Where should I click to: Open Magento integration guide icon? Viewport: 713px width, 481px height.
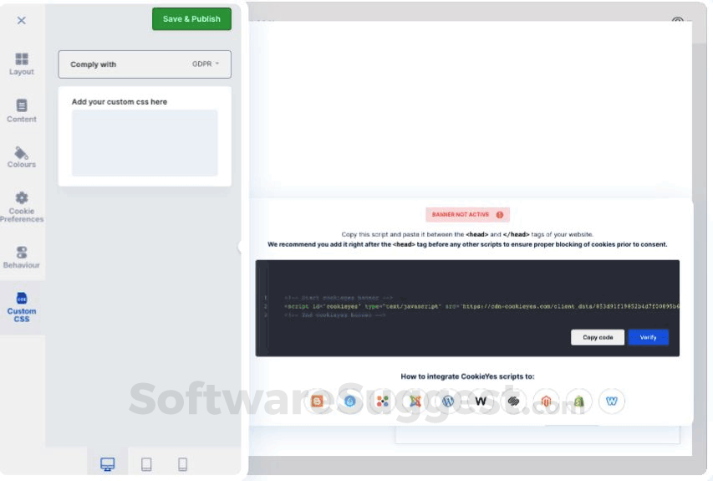click(x=546, y=401)
